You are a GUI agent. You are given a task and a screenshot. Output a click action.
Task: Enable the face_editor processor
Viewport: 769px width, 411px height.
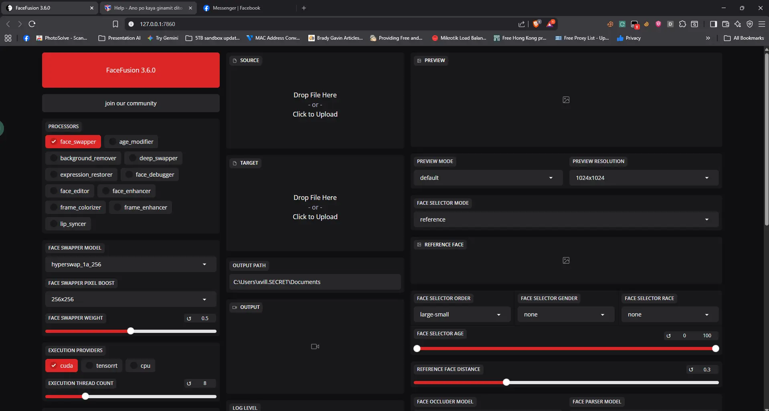point(70,191)
